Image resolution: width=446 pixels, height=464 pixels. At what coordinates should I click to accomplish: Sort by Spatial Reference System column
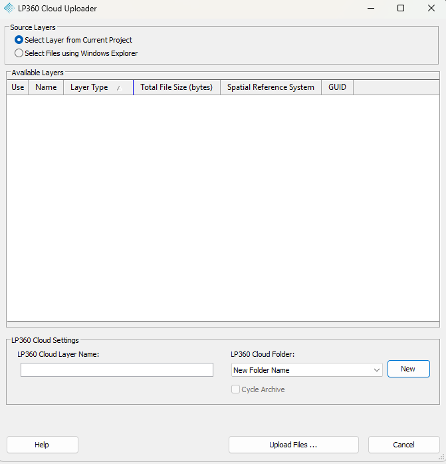(271, 87)
